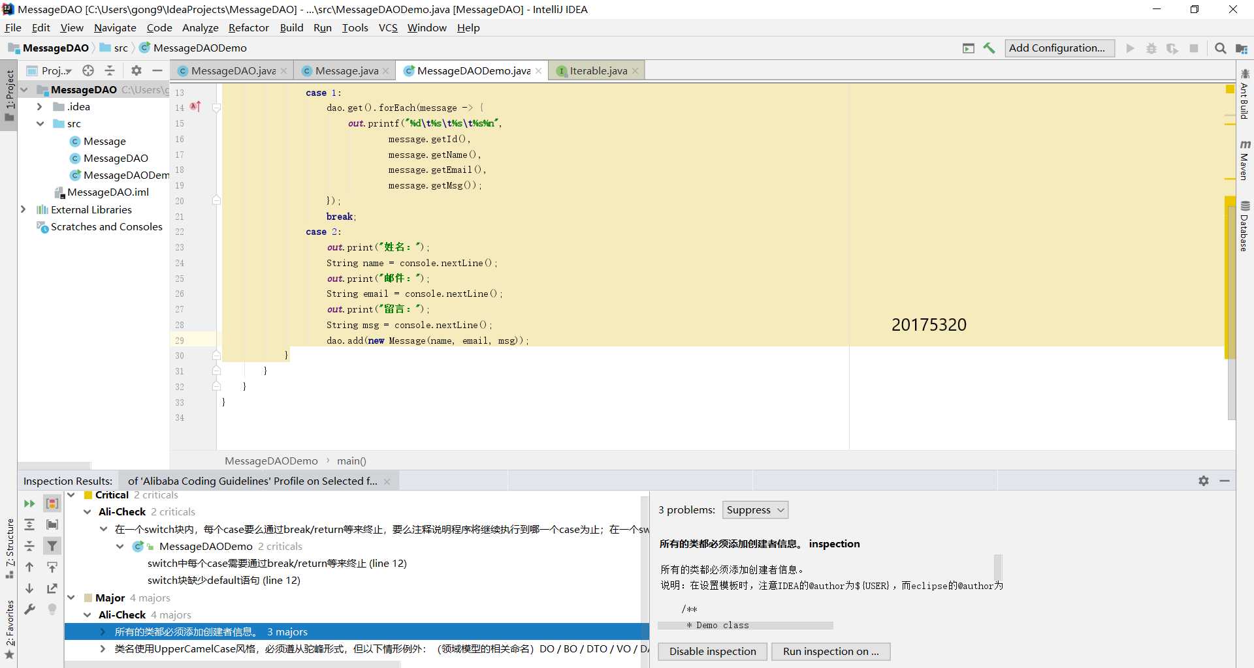Expand the selected 所有的类都必须添加创建者信息 row
1254x668 pixels.
[x=103, y=631]
